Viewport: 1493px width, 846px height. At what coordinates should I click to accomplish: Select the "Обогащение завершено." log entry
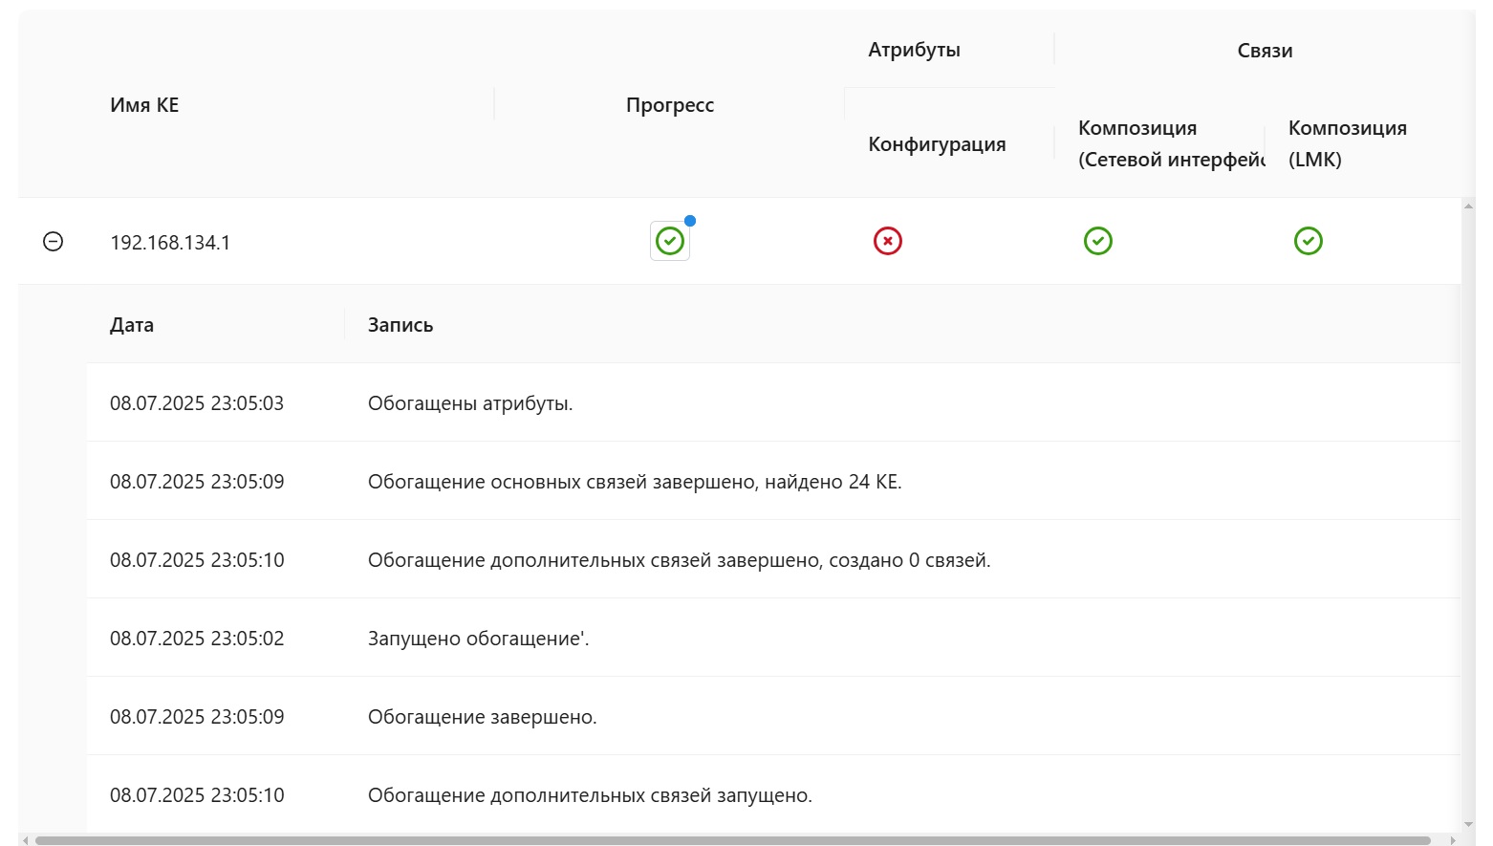tap(482, 717)
